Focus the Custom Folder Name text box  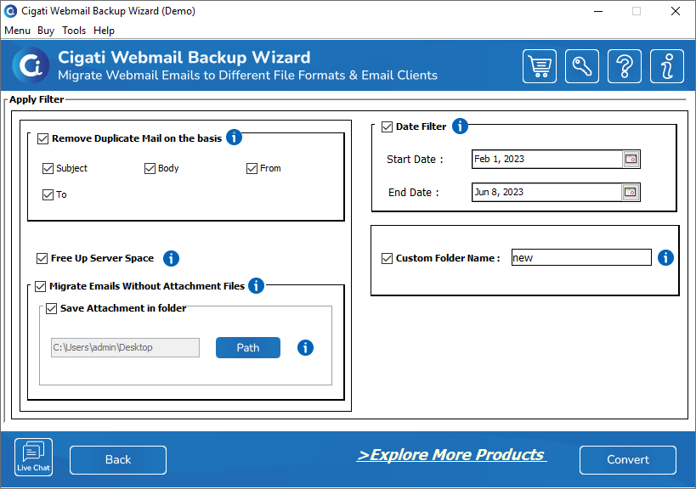pyautogui.click(x=581, y=257)
